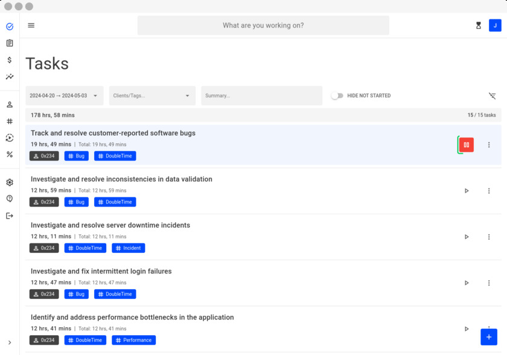The height and width of the screenshot is (355, 507).
Task: Open the clients person sidebar icon
Action: click(x=10, y=104)
